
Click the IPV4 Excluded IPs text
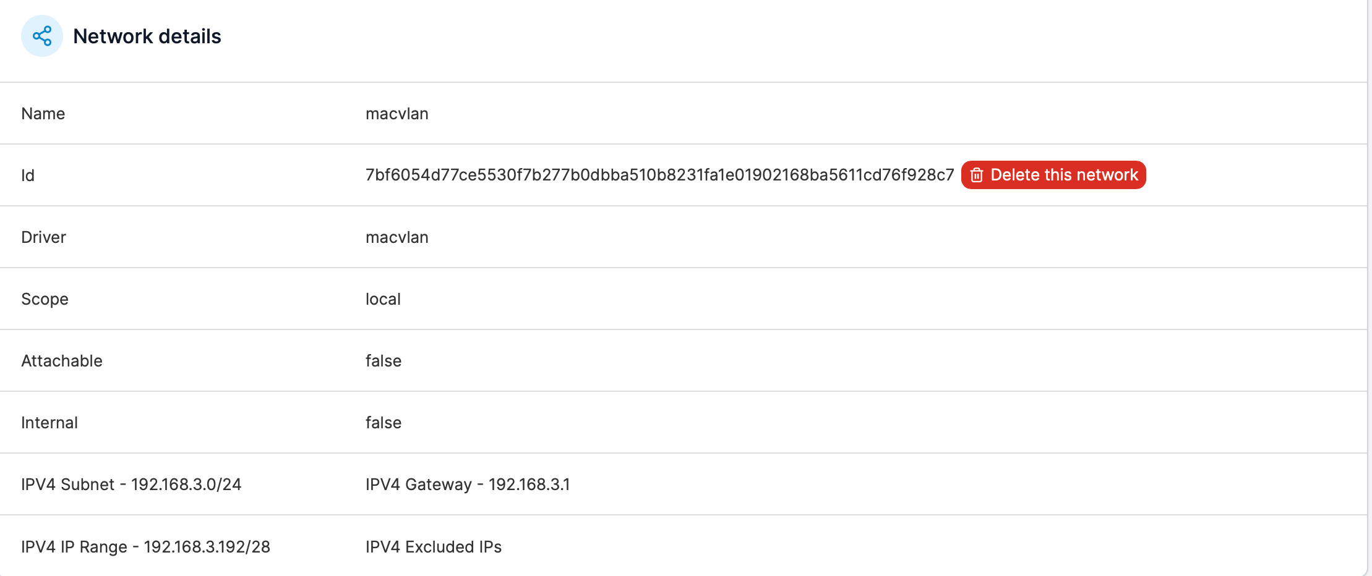(434, 547)
